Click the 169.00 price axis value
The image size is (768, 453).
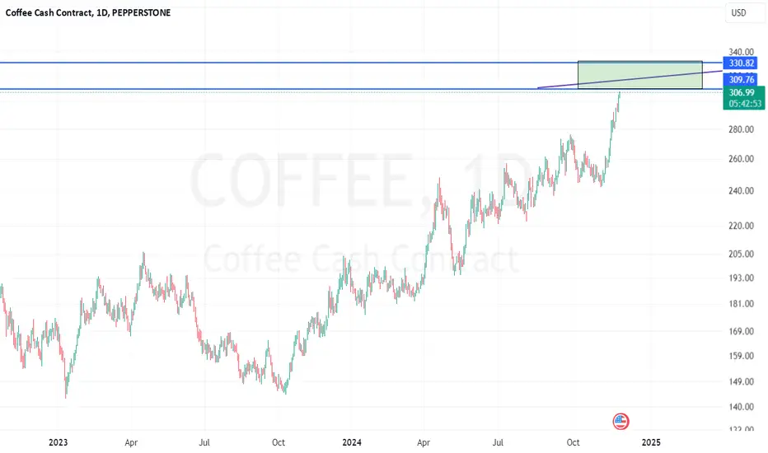pos(741,331)
